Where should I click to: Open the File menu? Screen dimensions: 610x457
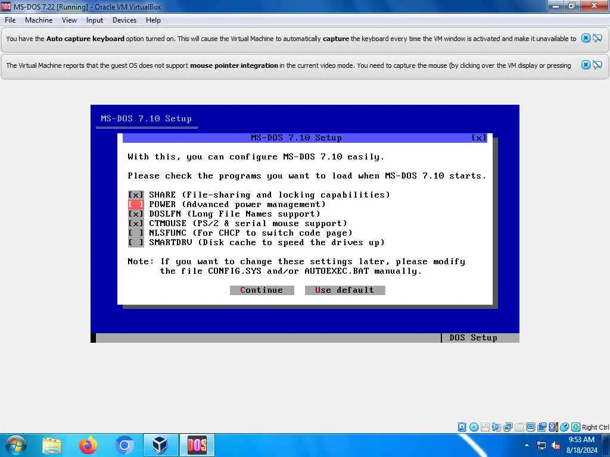[10, 20]
